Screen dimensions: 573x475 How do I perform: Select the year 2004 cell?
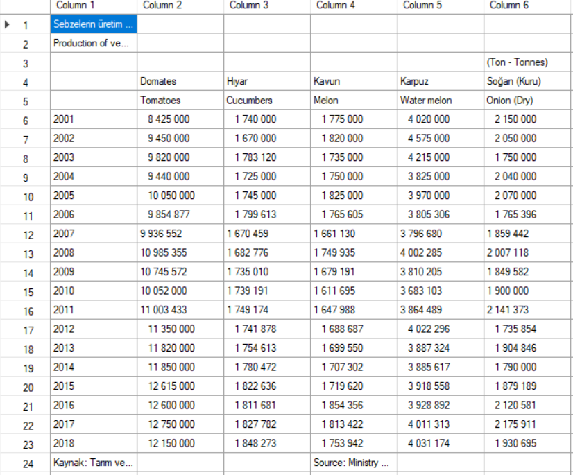click(x=94, y=176)
